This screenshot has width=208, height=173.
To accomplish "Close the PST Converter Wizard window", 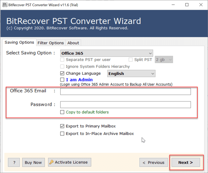I will click(201, 5).
